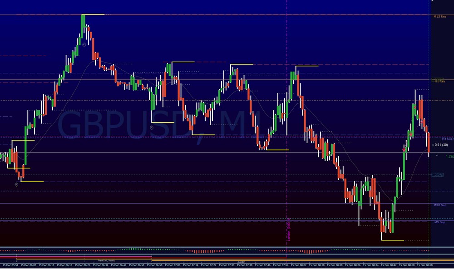This screenshot has height=269, width=454.
Task: Click the chart shift triangle at top right
Action: [432, 1]
